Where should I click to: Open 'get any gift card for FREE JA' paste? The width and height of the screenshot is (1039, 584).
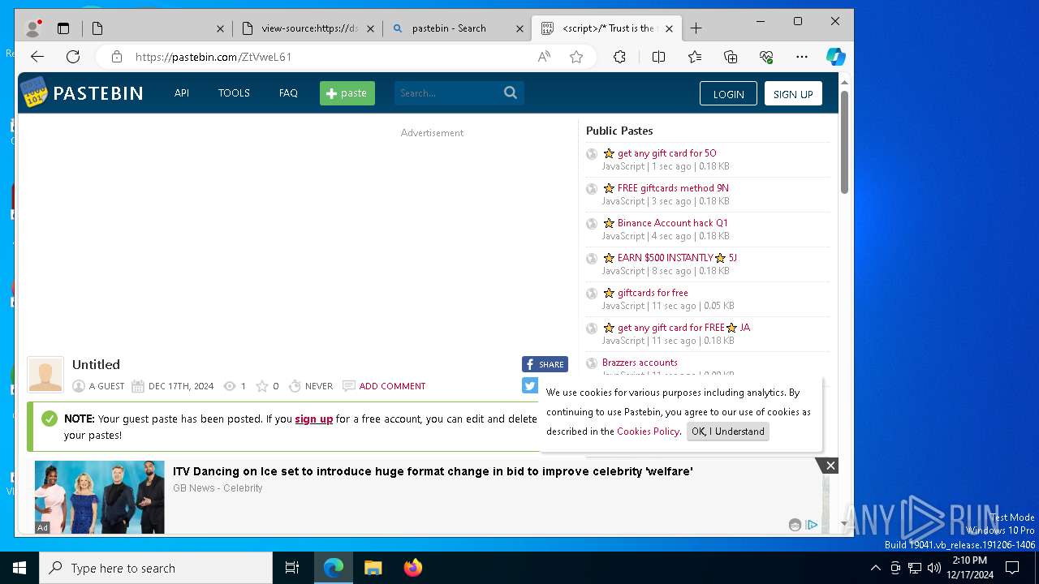pos(683,327)
